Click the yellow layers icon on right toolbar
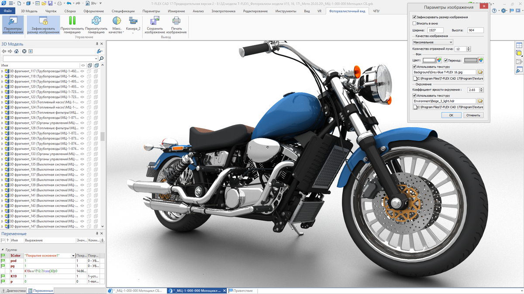Screen dimensions: 524x294 [519, 53]
